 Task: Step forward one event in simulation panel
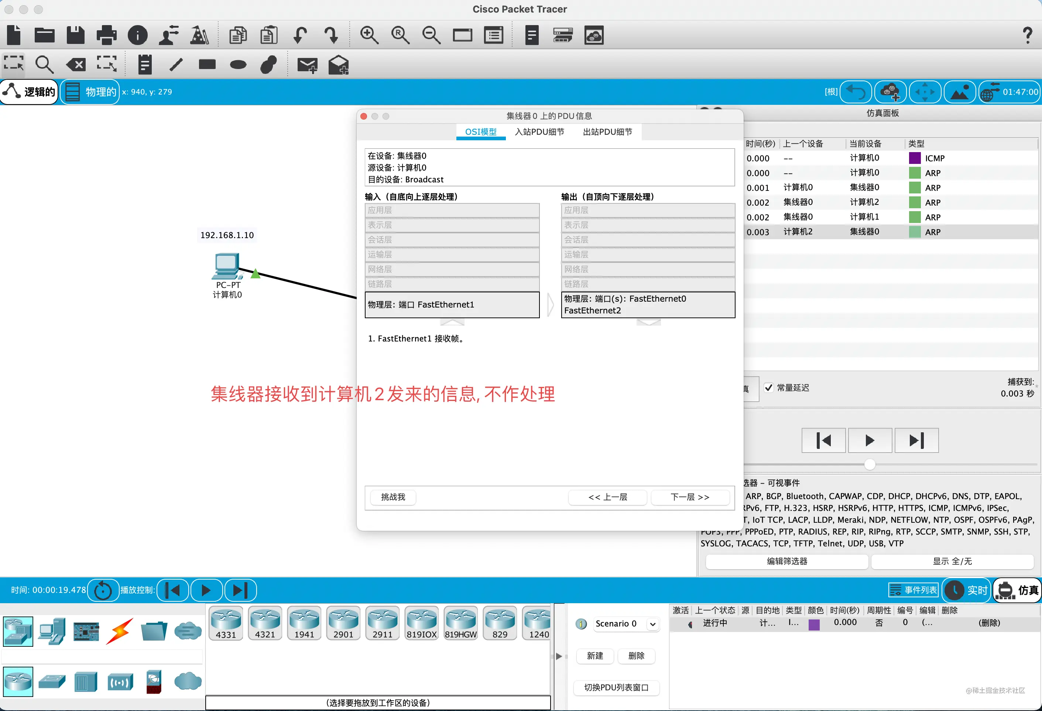coord(916,440)
